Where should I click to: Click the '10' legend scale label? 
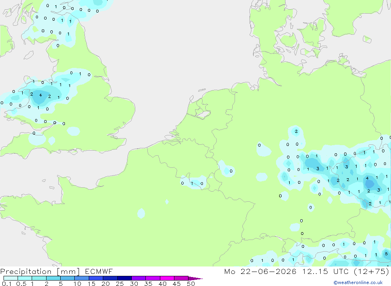(77, 284)
